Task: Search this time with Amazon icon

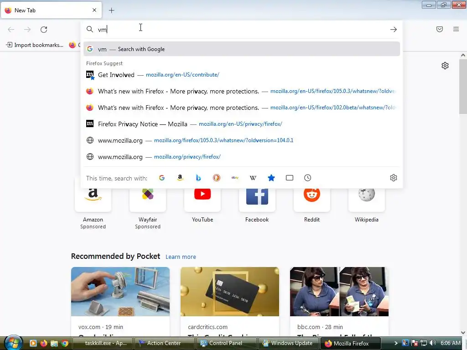Action: point(180,178)
